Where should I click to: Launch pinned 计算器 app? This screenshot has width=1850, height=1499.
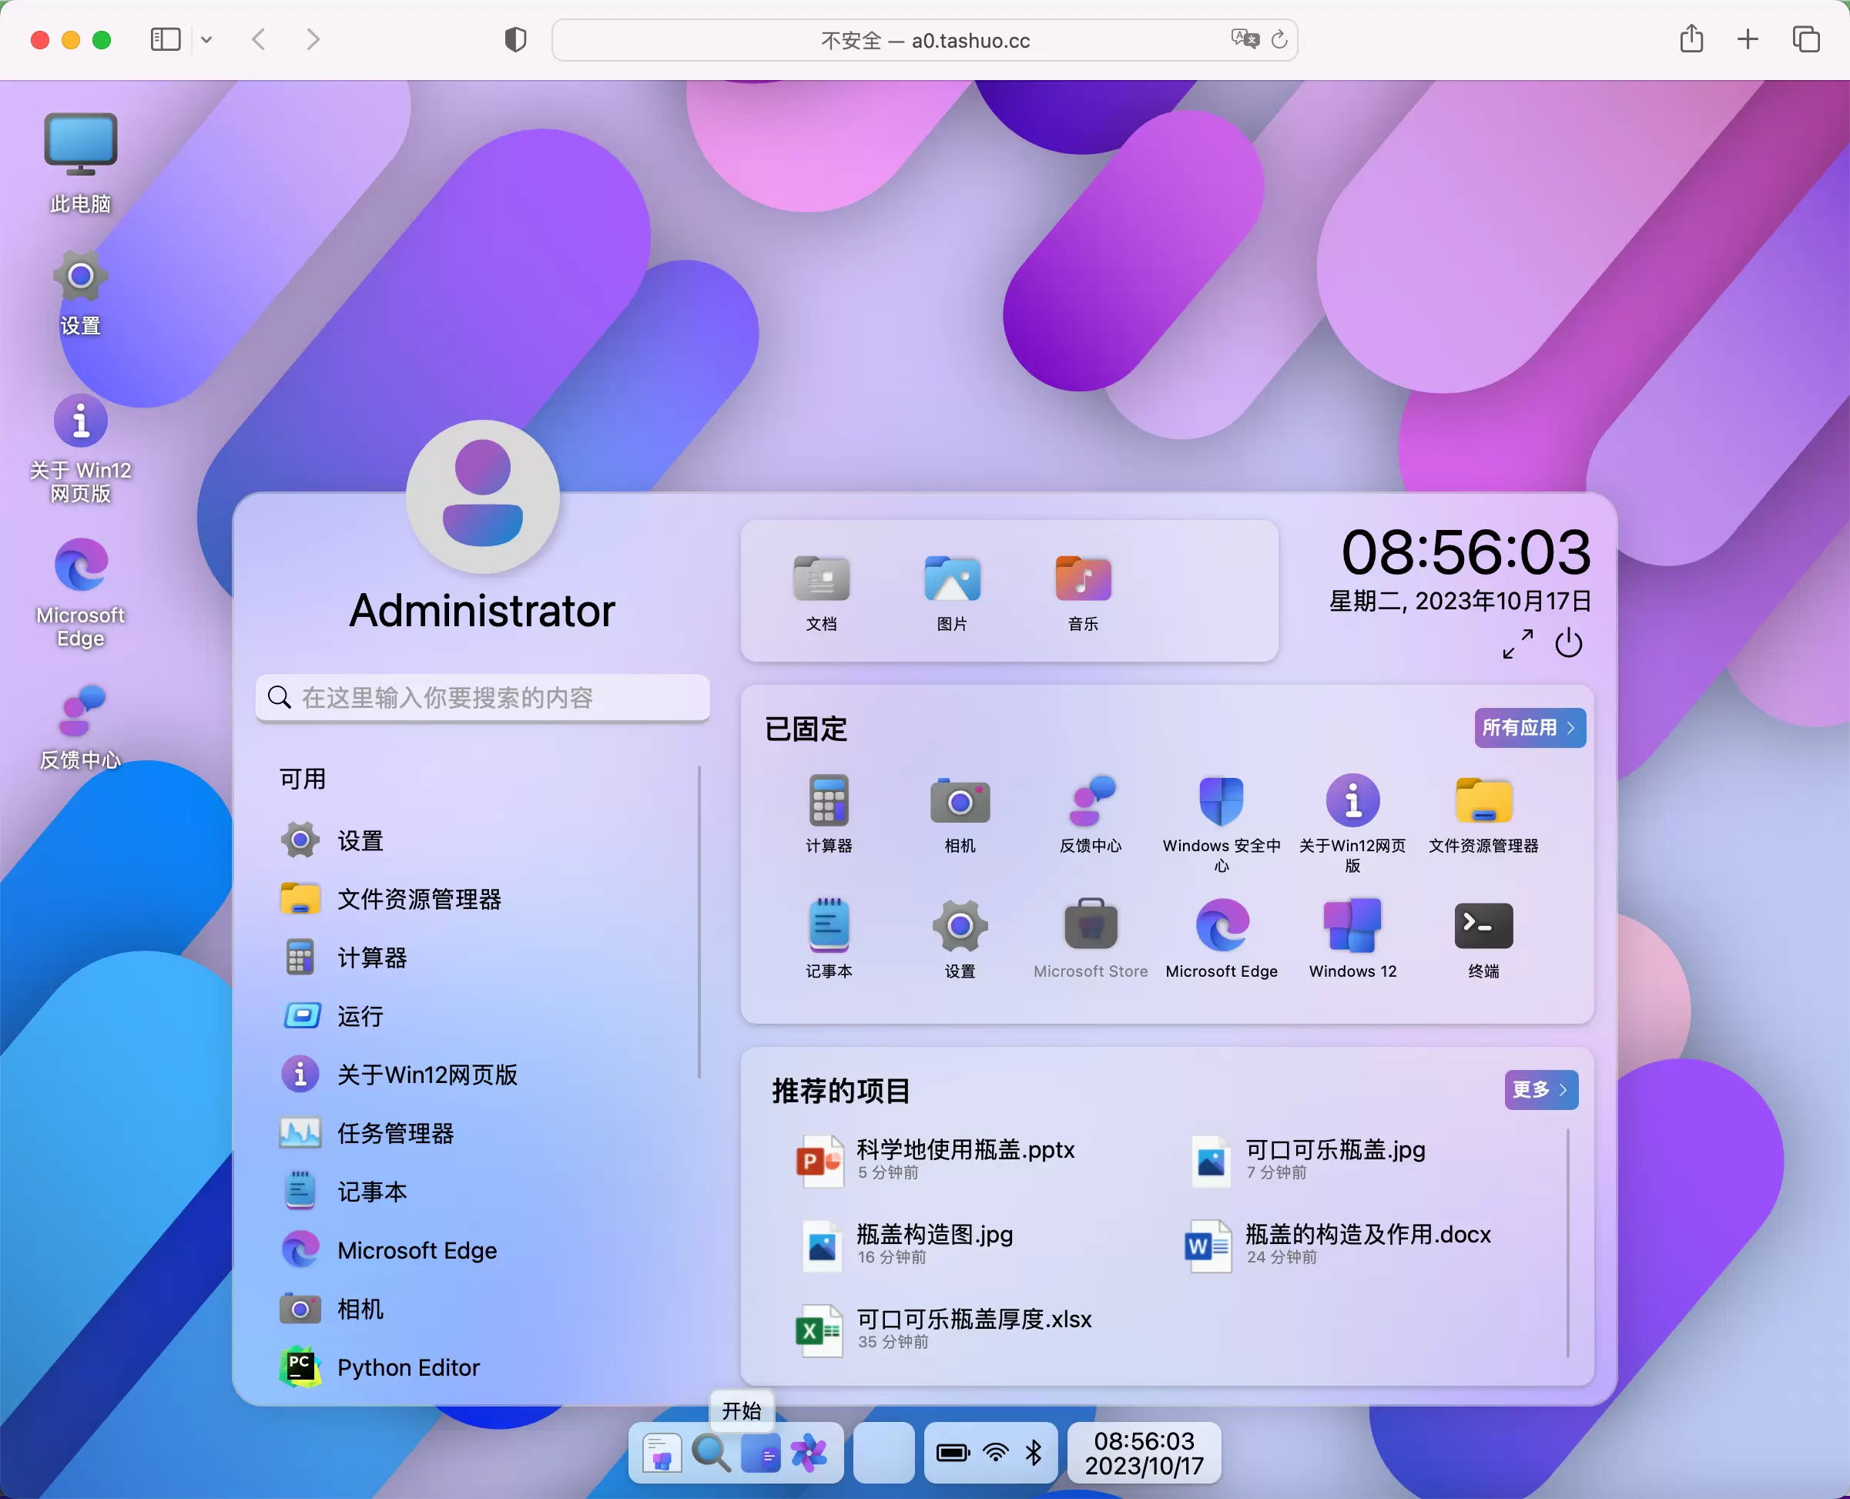829,813
